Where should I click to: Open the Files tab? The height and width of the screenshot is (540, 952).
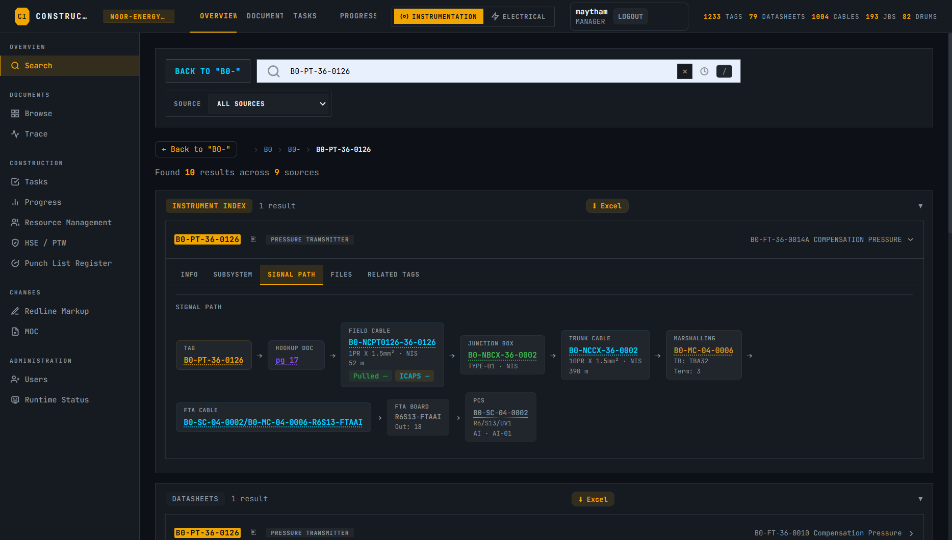(341, 275)
